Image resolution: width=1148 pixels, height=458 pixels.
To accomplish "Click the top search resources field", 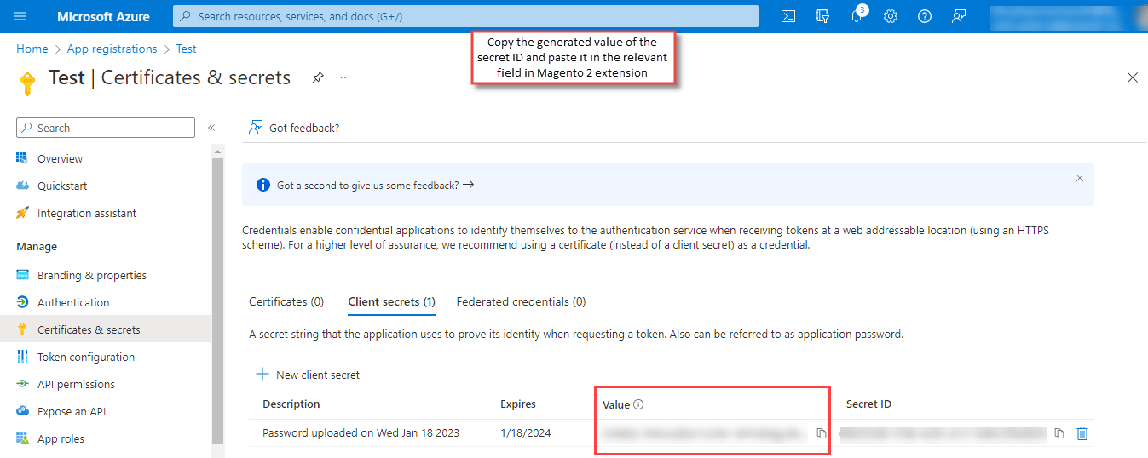I will (465, 16).
